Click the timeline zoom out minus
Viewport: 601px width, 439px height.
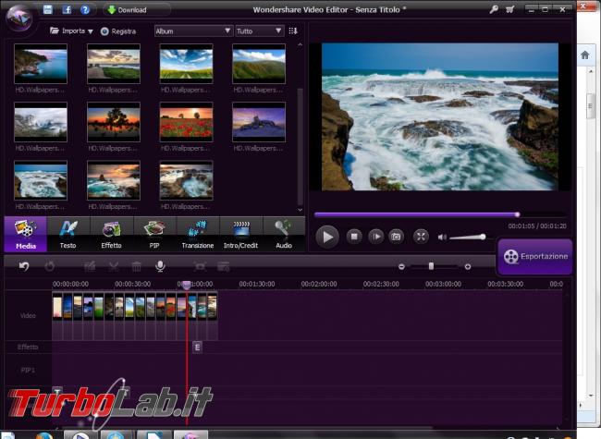(x=401, y=266)
